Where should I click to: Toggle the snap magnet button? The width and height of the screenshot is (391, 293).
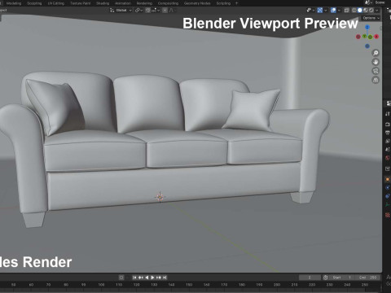click(147, 11)
